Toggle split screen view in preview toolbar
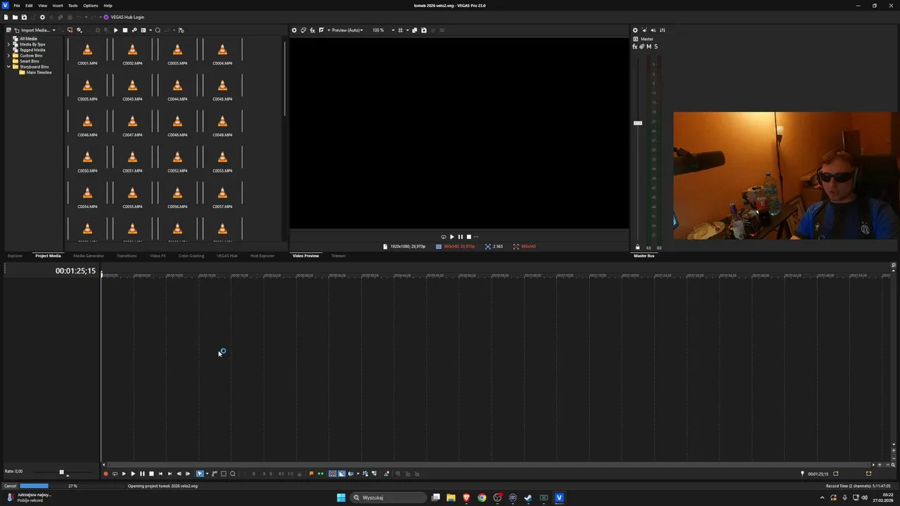The width and height of the screenshot is (900, 506). coord(321,30)
